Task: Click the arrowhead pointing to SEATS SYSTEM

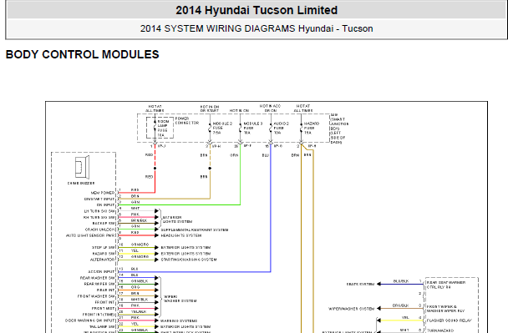Action: [378, 284]
